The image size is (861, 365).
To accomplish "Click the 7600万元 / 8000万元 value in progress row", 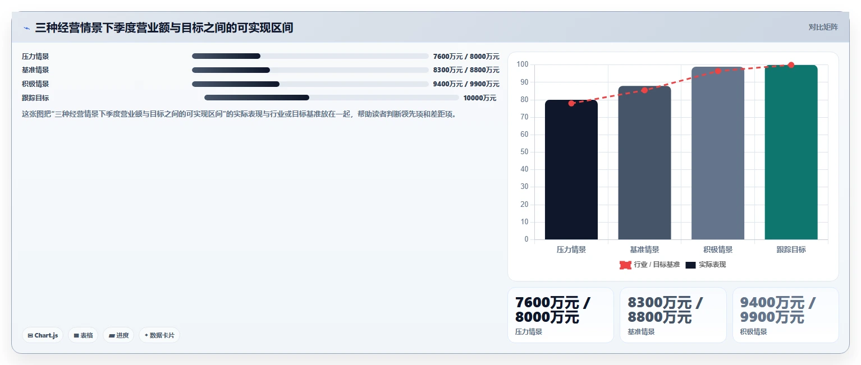I will coord(466,56).
